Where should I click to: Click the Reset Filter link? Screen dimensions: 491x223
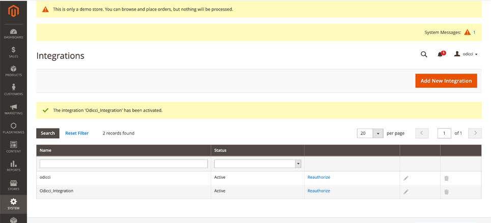coord(77,133)
